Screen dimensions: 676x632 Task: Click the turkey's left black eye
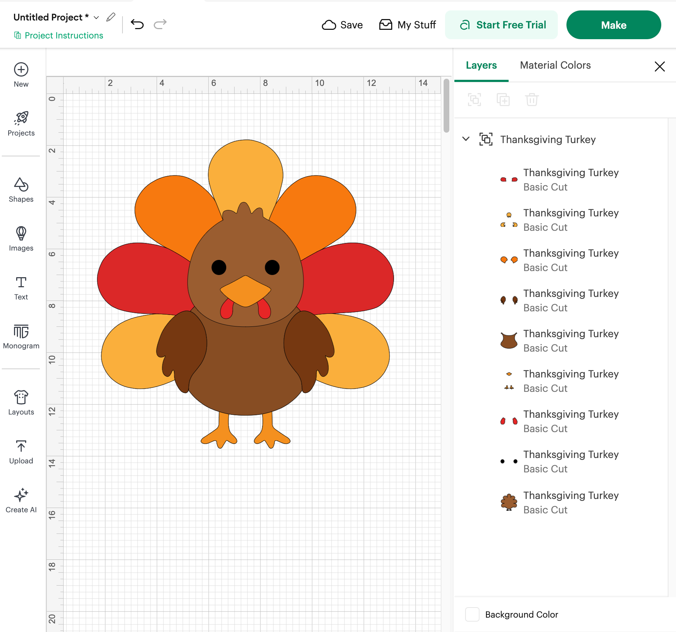click(x=219, y=267)
